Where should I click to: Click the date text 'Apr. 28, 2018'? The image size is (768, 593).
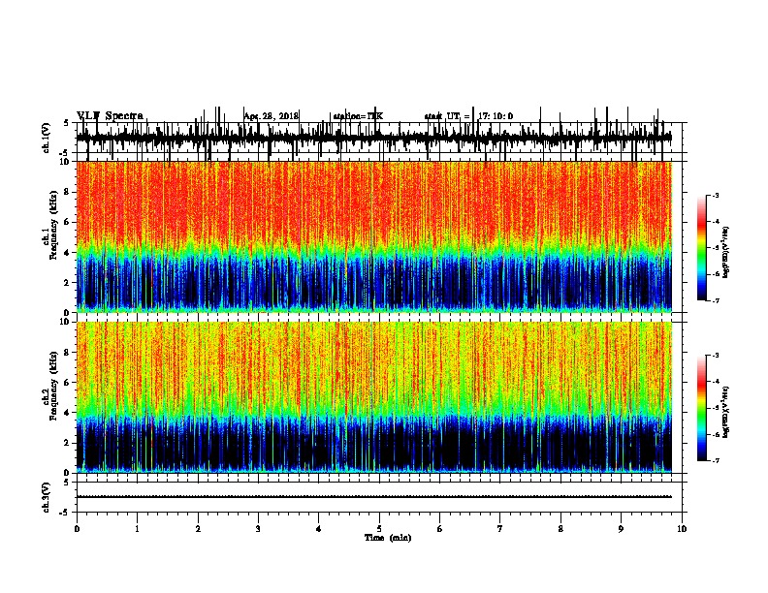click(x=272, y=116)
